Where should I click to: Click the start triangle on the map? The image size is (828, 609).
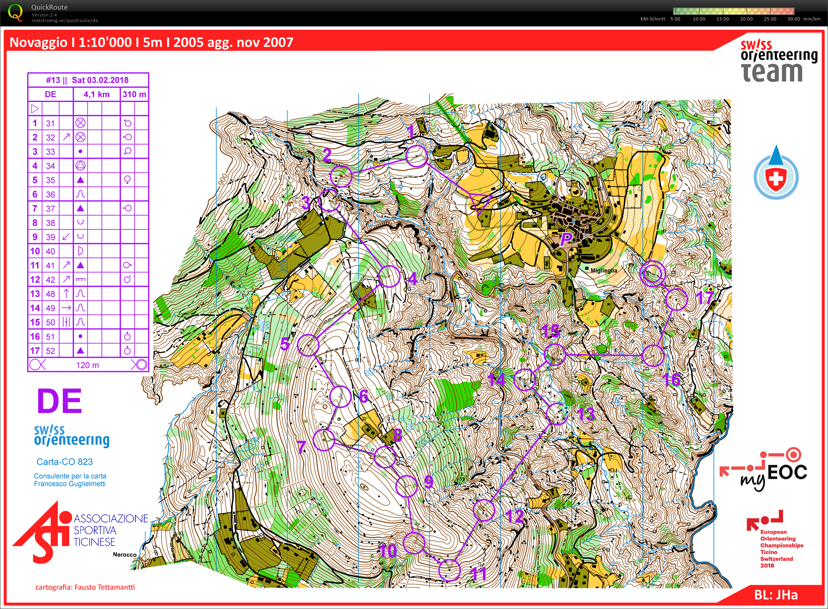tap(481, 202)
